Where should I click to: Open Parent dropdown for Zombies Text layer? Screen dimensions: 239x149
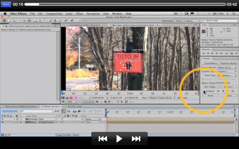click(x=93, y=119)
